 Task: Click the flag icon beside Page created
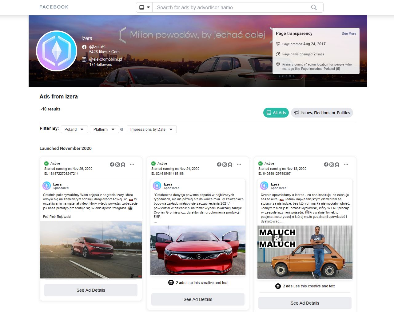[278, 44]
